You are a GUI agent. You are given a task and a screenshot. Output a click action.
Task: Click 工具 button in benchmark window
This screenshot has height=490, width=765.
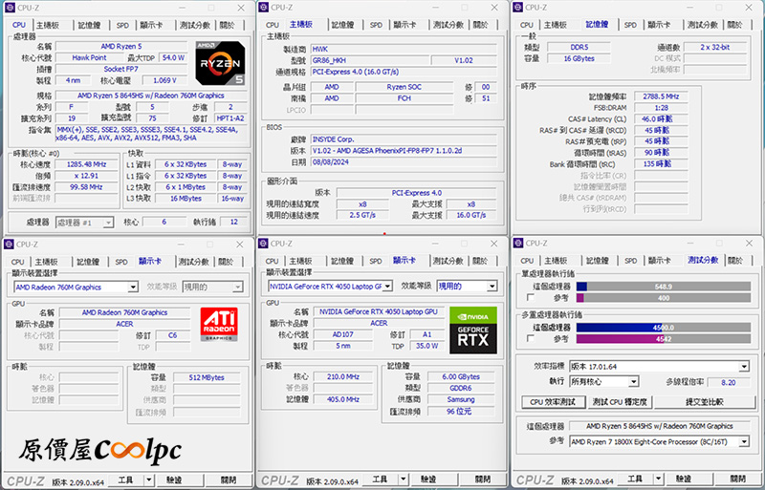pyautogui.click(x=635, y=479)
